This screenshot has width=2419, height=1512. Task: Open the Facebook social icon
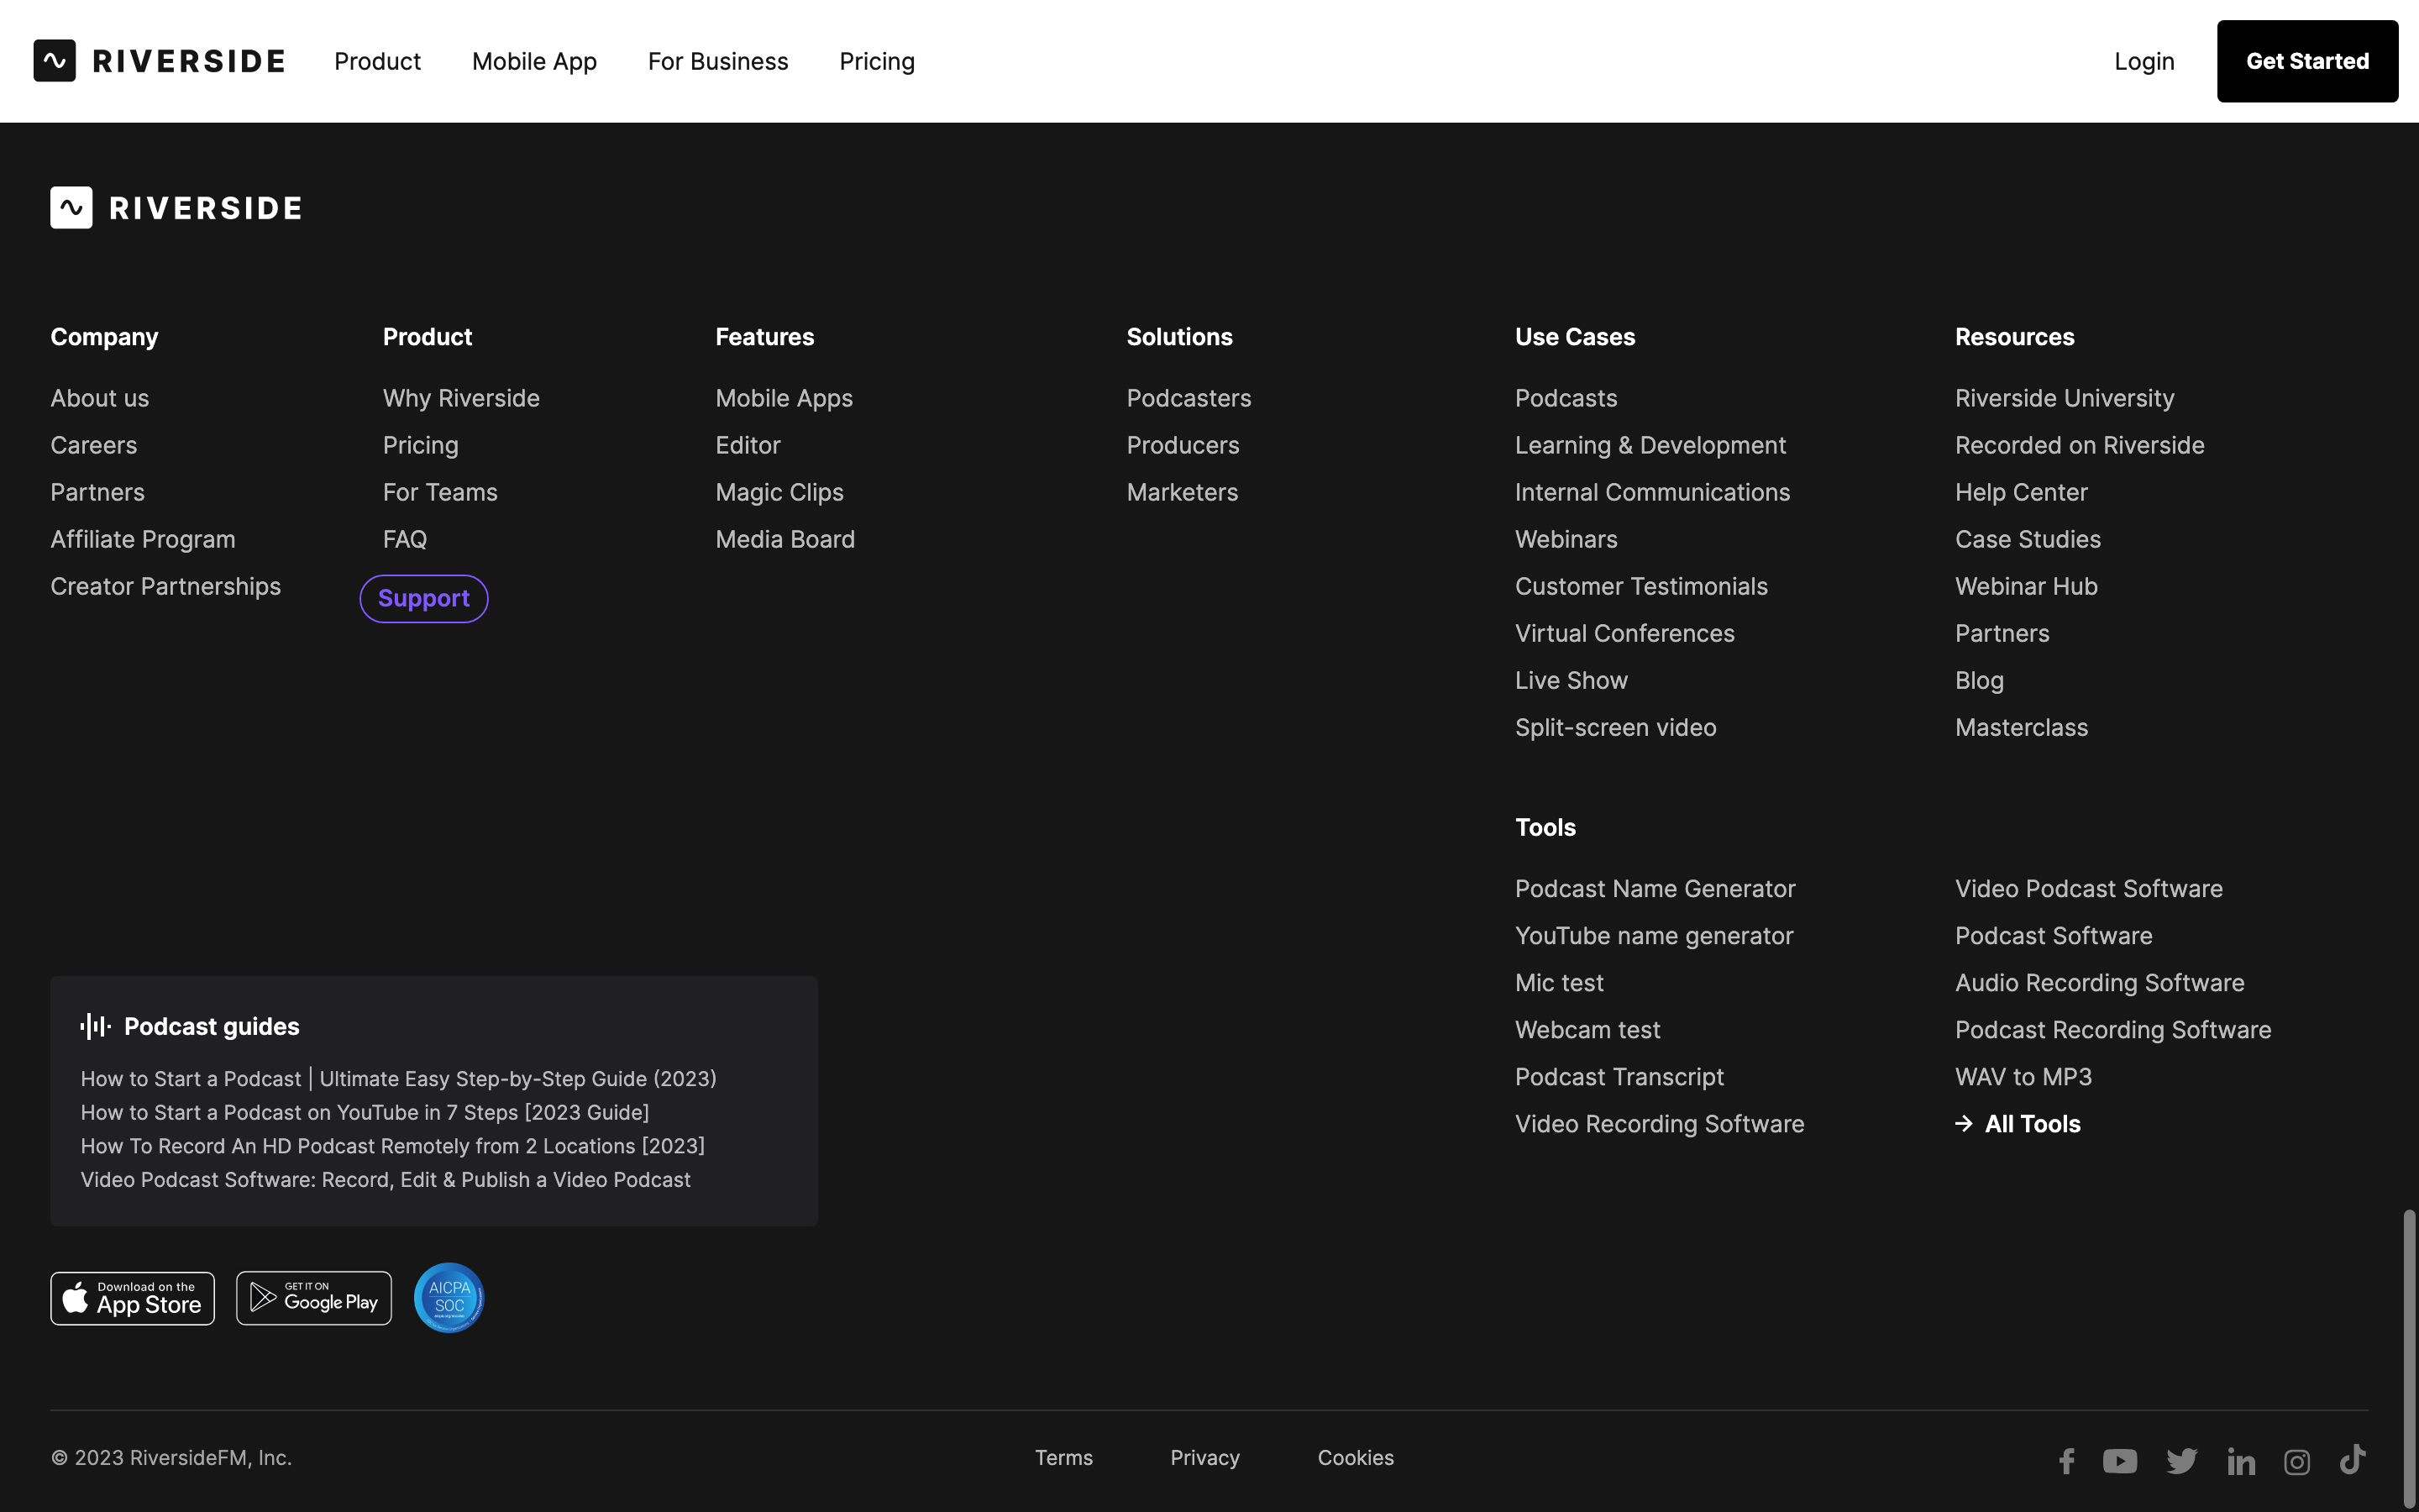click(2066, 1461)
